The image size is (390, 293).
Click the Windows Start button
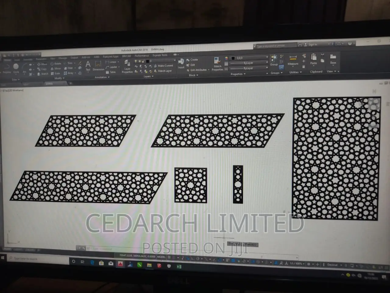(x=2, y=258)
